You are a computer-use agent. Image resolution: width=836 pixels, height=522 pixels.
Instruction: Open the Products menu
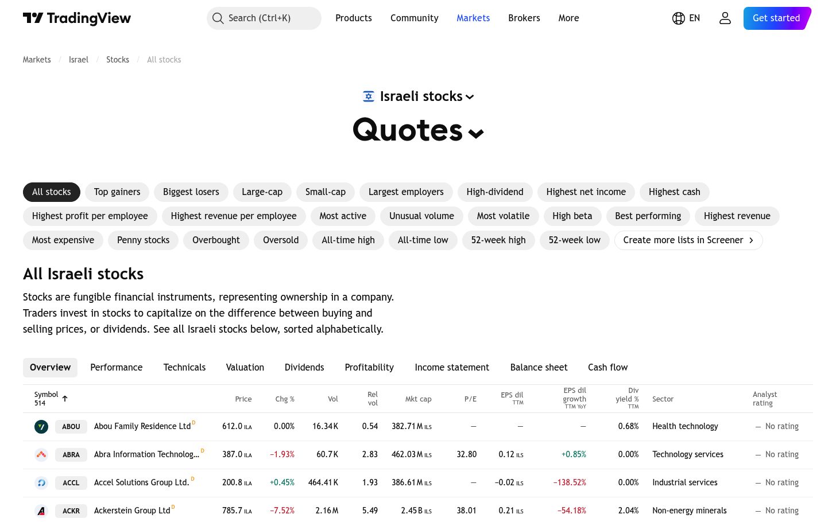[x=354, y=18]
